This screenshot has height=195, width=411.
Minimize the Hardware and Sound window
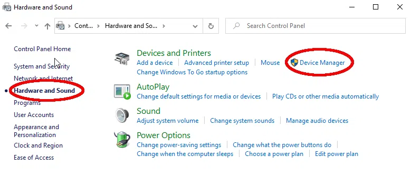(x=352, y=7)
